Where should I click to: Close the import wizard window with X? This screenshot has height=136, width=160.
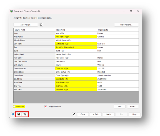click(138, 11)
